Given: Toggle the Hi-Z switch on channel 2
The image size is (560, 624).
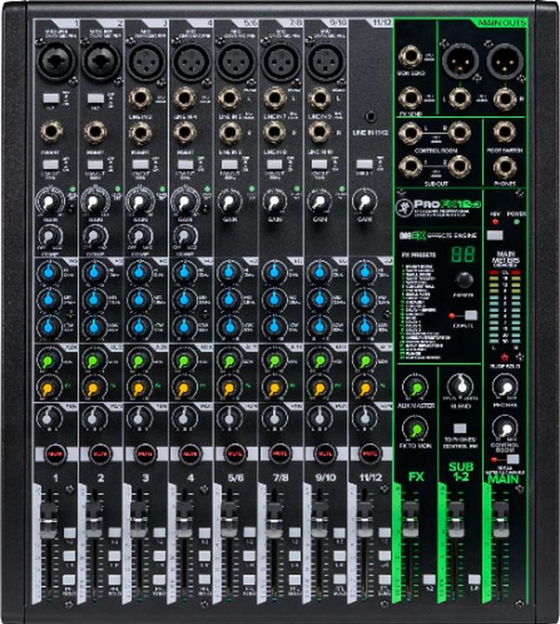Looking at the screenshot, I should coord(95,98).
